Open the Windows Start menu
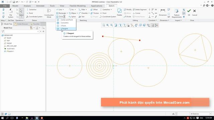 (2, 118)
